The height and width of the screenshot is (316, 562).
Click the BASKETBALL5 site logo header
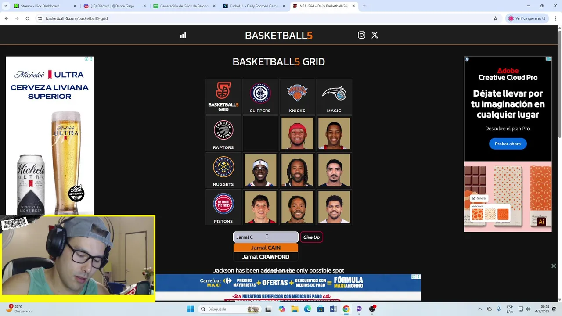(278, 36)
